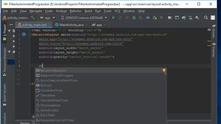Open the app run configuration dropdown

[47, 18]
